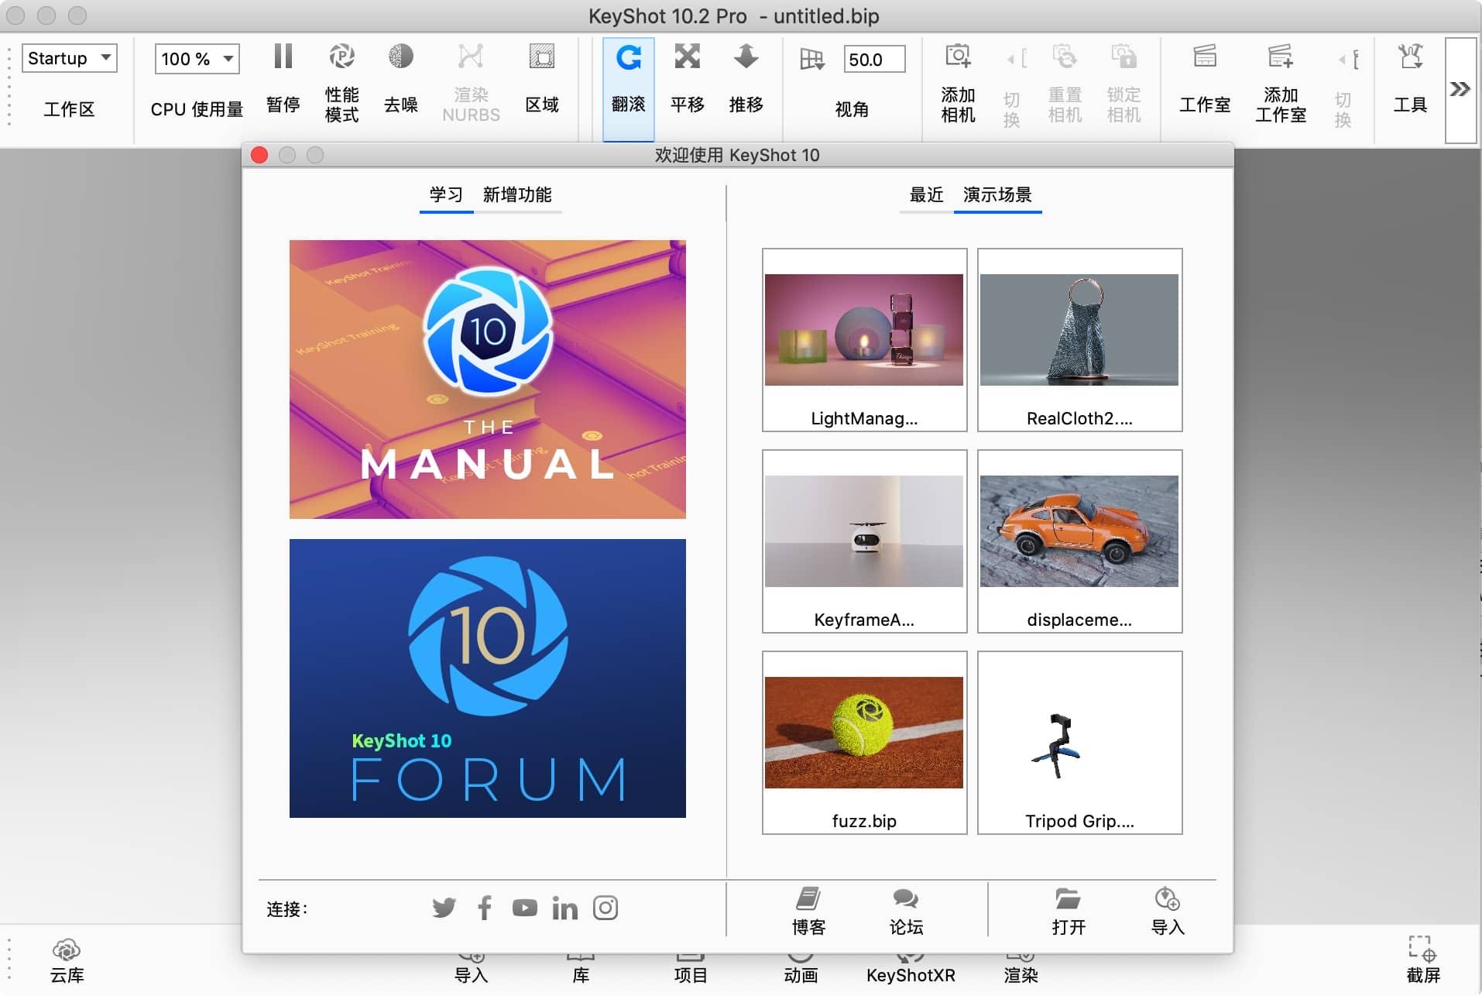Click the Instagram icon
The height and width of the screenshot is (996, 1482).
coord(605,908)
